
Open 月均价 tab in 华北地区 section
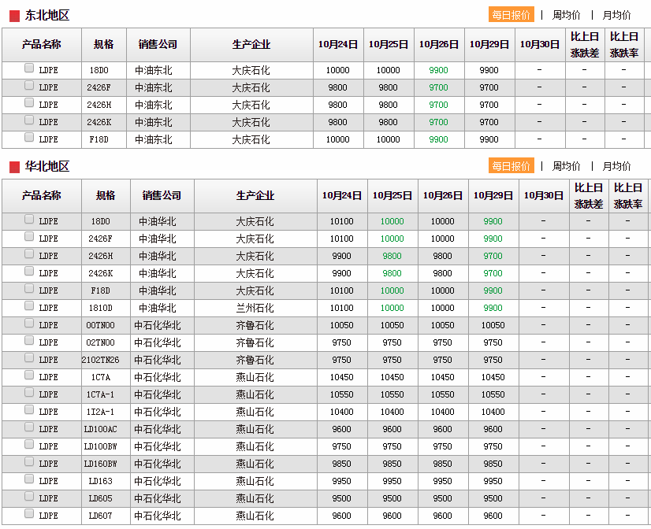[616, 166]
